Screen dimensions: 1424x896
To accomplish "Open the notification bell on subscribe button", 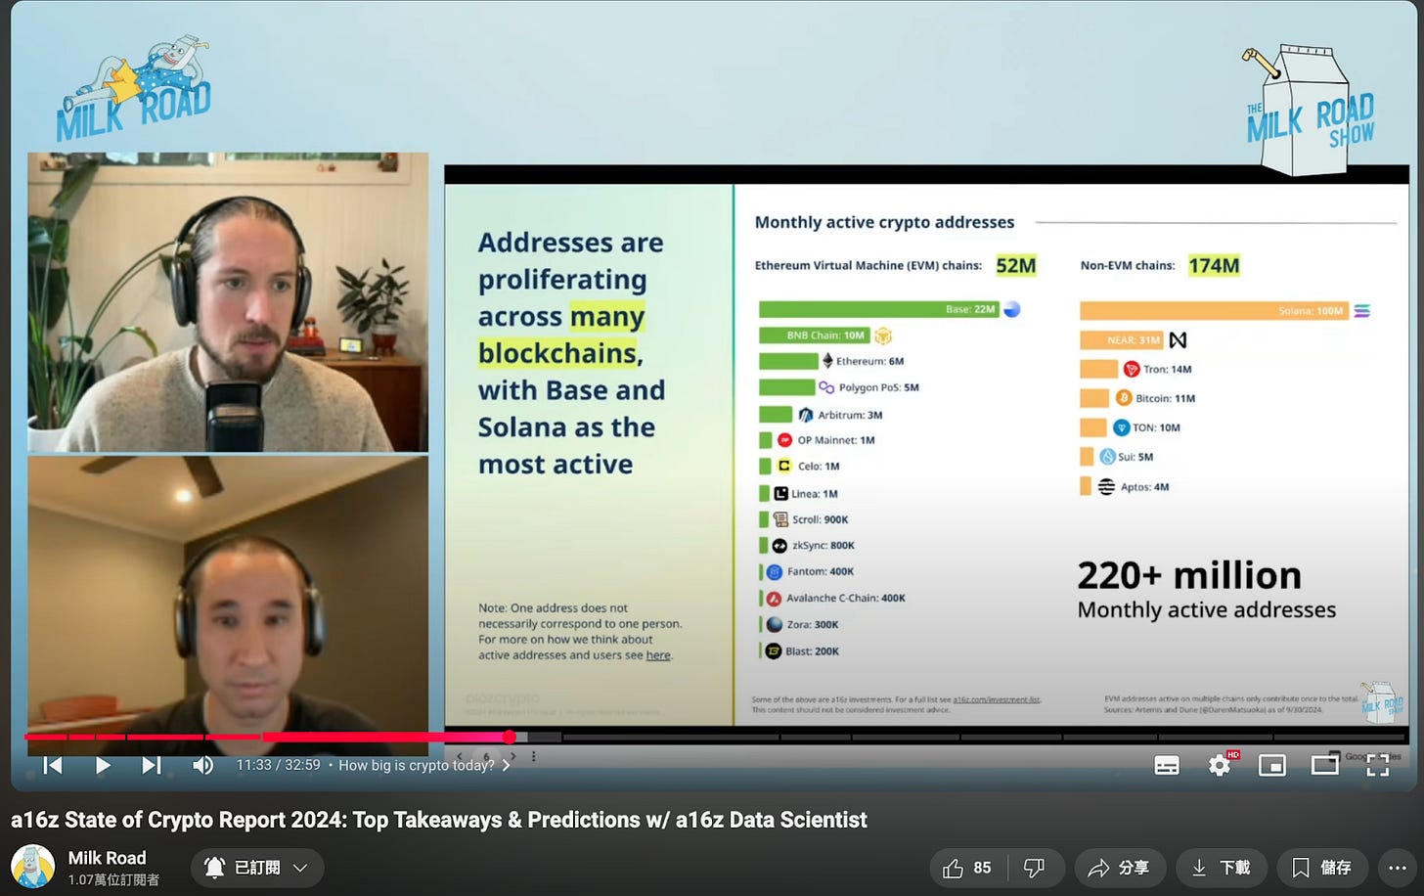I will (214, 868).
